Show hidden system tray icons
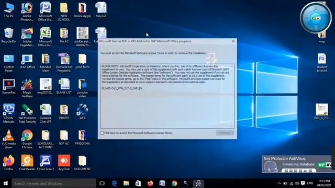The image size is (335, 188). (x=279, y=183)
